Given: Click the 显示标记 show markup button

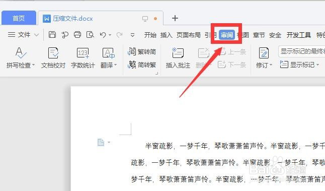Looking at the screenshot, I should point(297,65).
